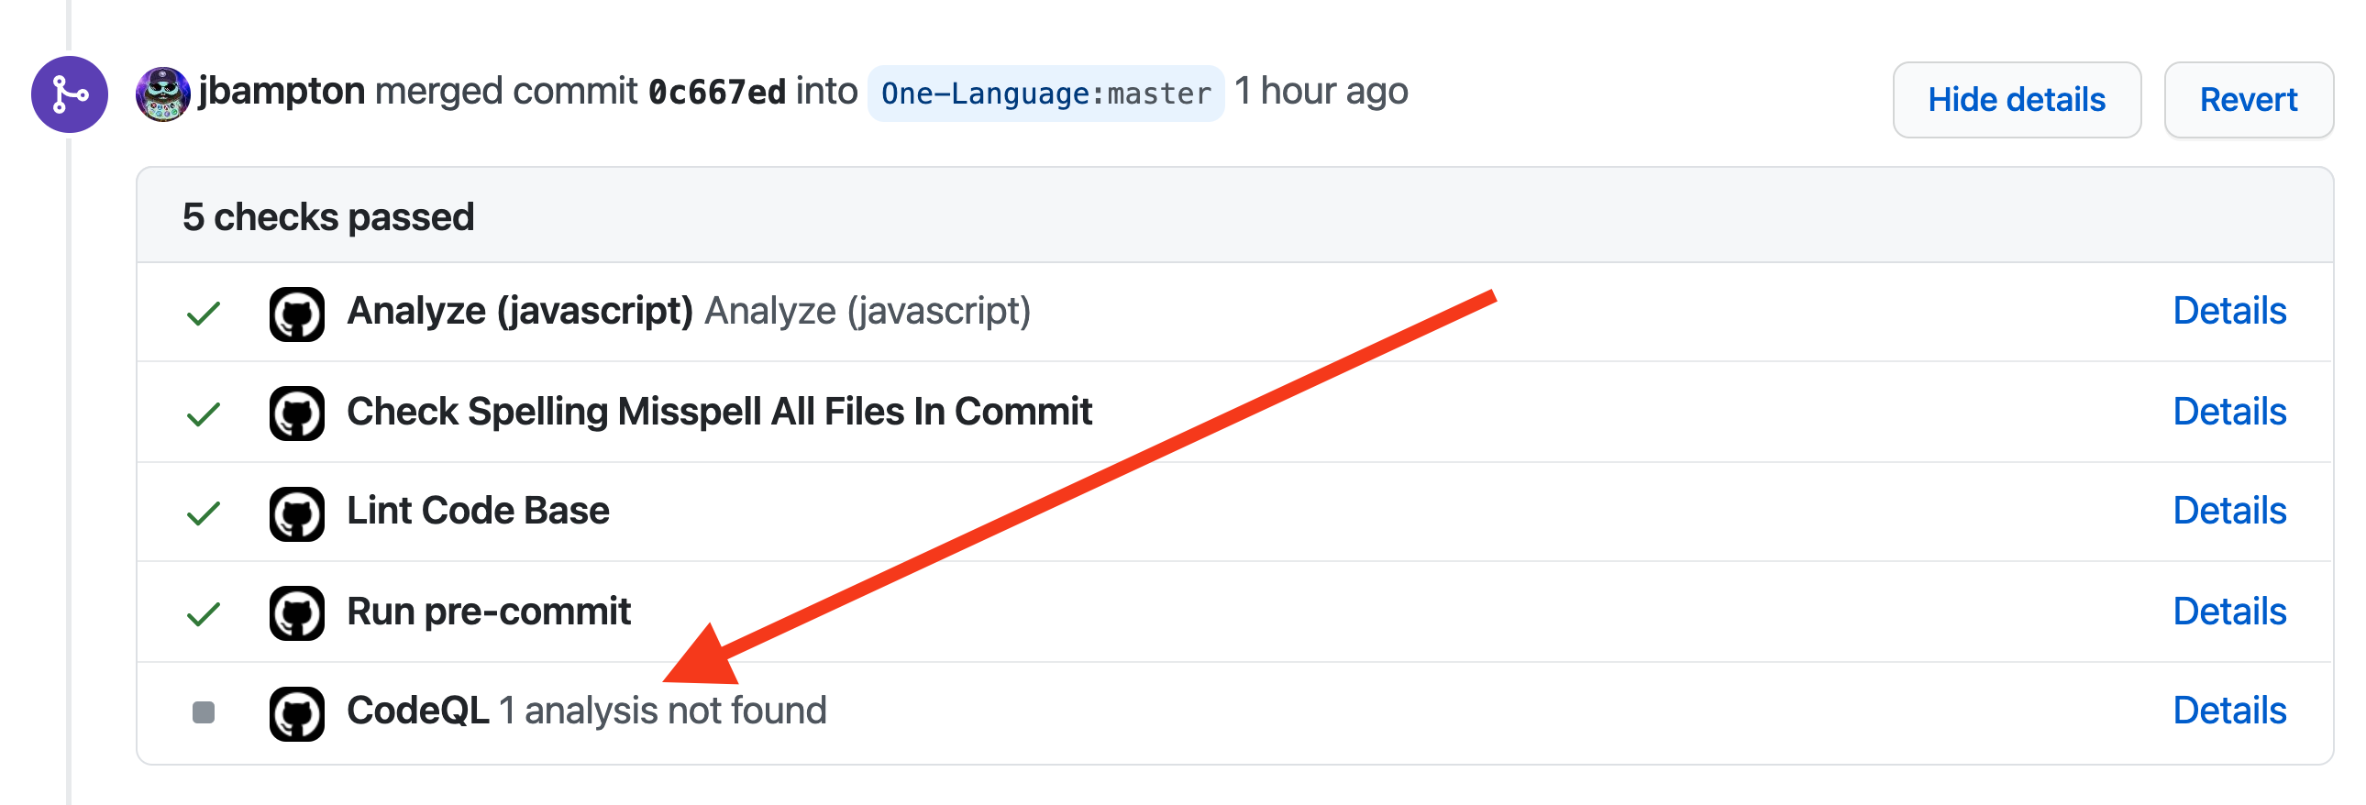
Task: Click green checkmark for Analyze (javascript)
Action: [203, 314]
